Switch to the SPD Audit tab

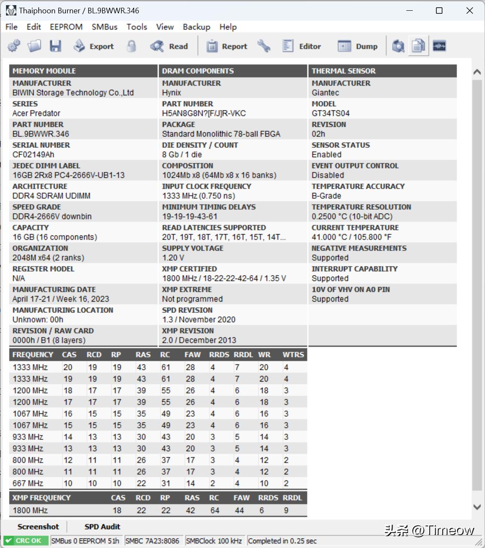coord(102,527)
